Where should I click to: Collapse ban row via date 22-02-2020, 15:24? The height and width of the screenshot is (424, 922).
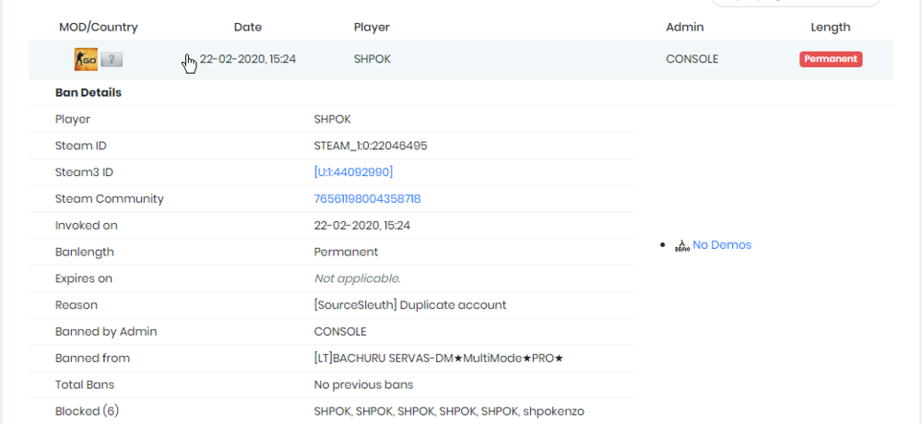point(247,59)
